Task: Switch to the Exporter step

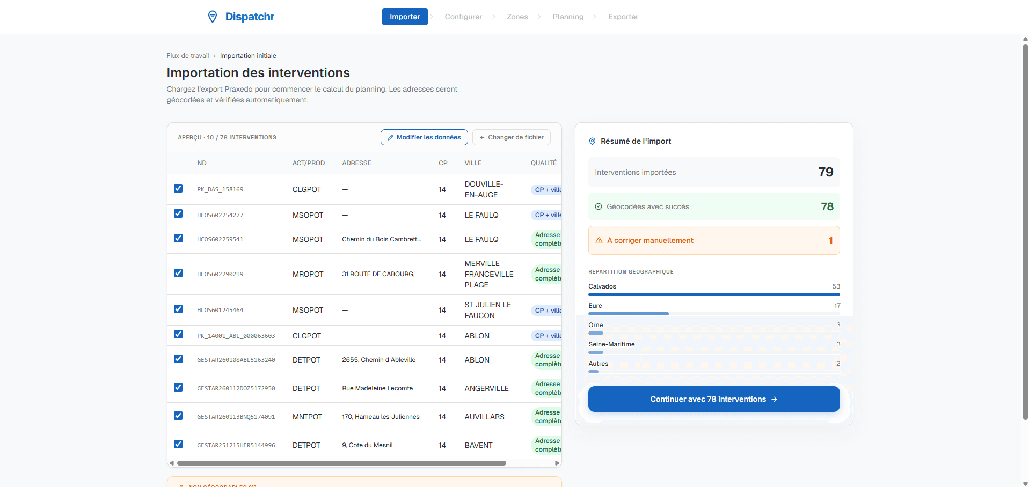Action: [623, 17]
